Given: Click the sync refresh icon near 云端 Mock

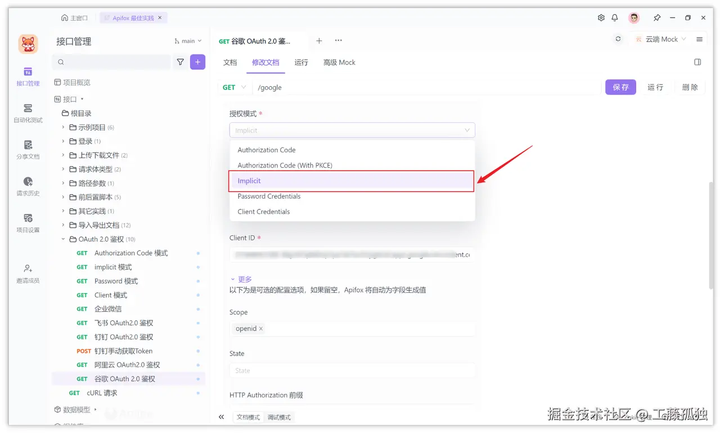Looking at the screenshot, I should [x=618, y=39].
